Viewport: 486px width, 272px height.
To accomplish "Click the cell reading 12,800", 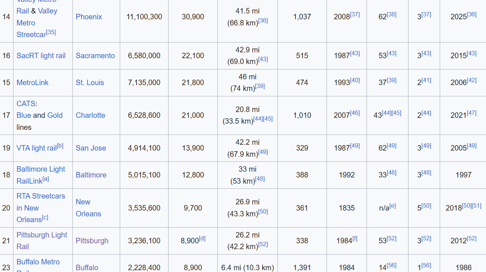I will tap(193, 175).
